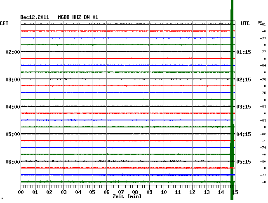Click the UTC axis heading
Image resolution: width=268 pixels, height=203 pixels.
click(245, 23)
